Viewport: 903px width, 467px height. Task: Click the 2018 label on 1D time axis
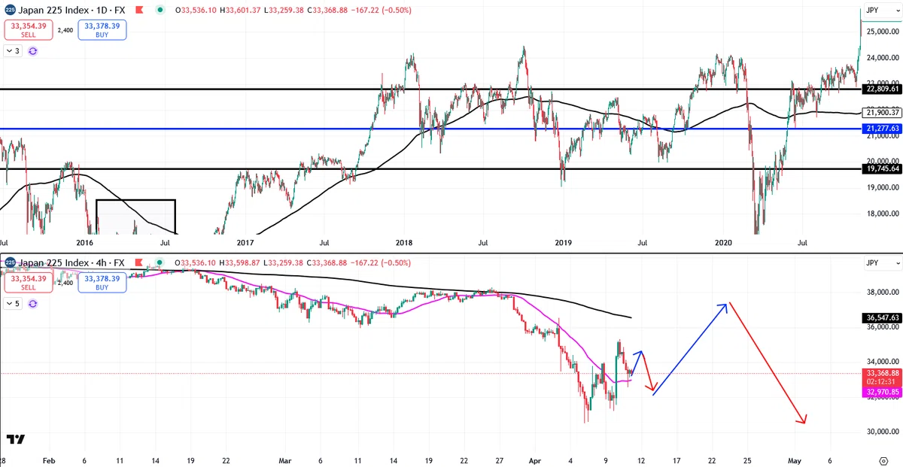[x=404, y=243]
